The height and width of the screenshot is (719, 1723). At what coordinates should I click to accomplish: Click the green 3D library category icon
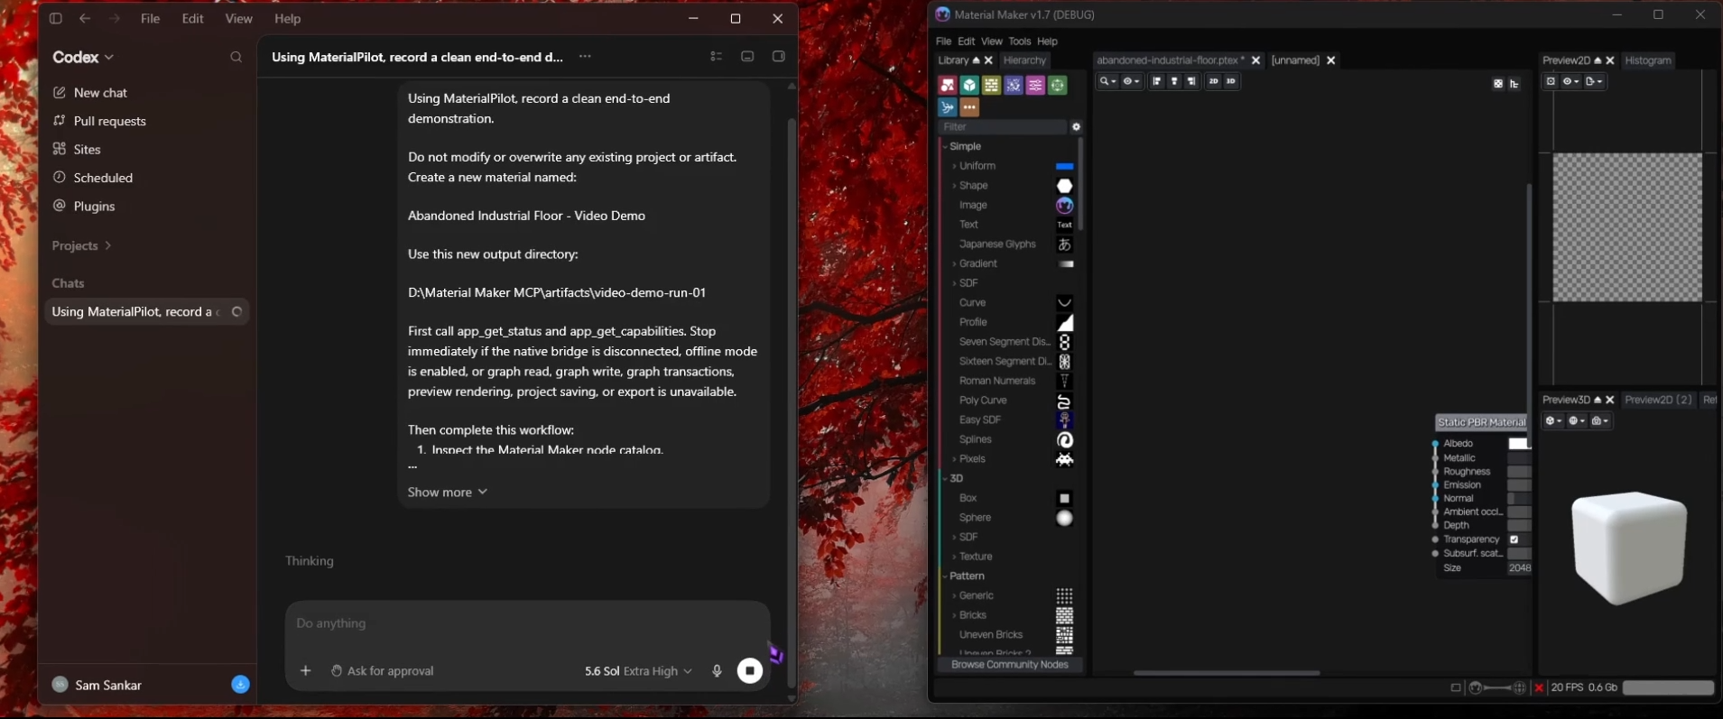tap(969, 85)
